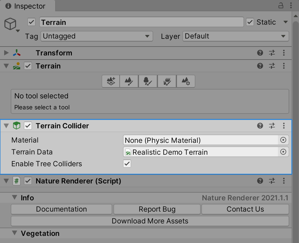This screenshot has height=243, width=299.
Task: Select the Create Neighbor Terrains tool
Action: point(111,81)
